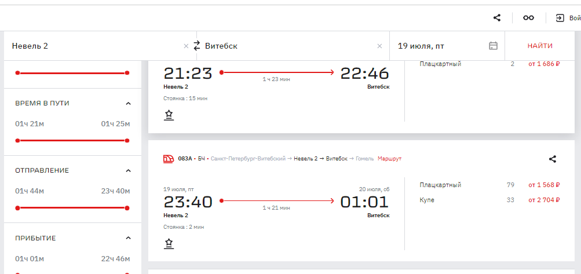Screen dimensions: 581x274
Task: Clear the Витебск destination field
Action: pos(380,46)
